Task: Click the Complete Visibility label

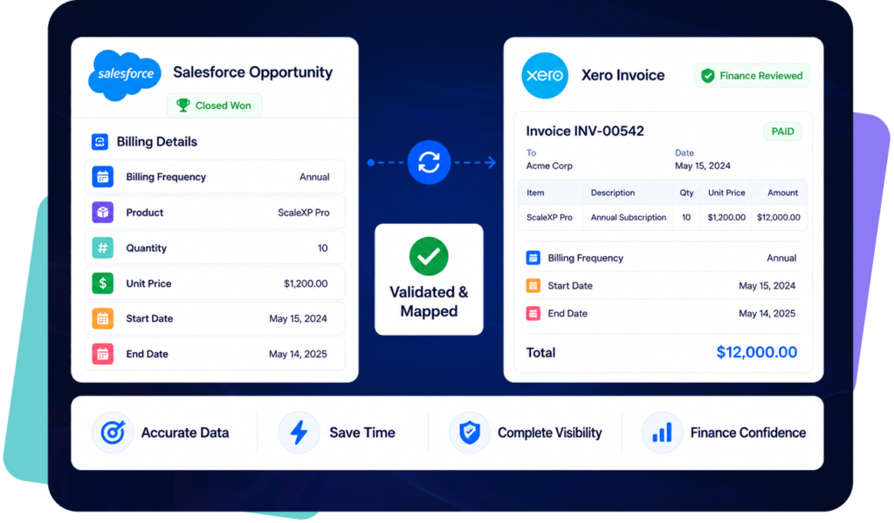Action: point(550,432)
